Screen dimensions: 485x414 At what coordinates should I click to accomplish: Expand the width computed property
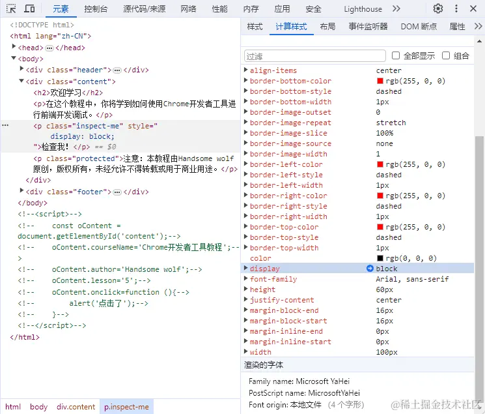[246, 351]
